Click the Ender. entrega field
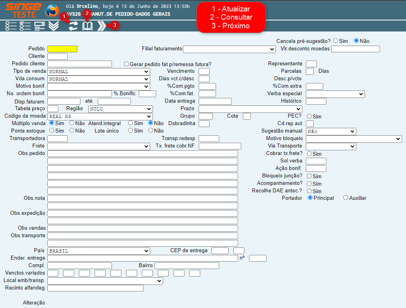 click(x=143, y=258)
